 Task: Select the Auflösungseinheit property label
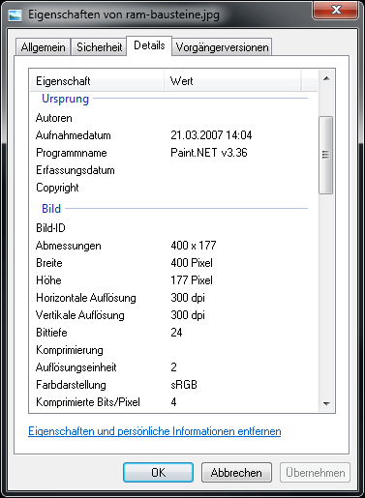76,367
